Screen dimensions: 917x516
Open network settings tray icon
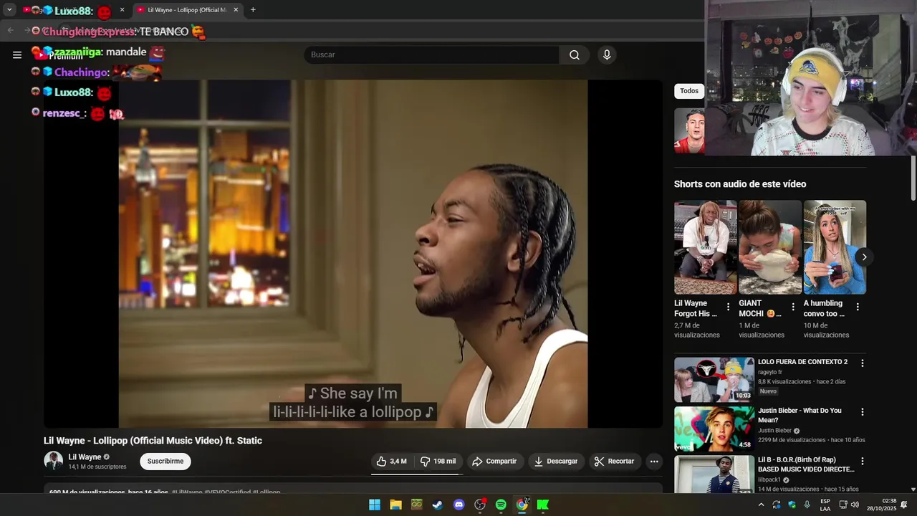tap(843, 505)
